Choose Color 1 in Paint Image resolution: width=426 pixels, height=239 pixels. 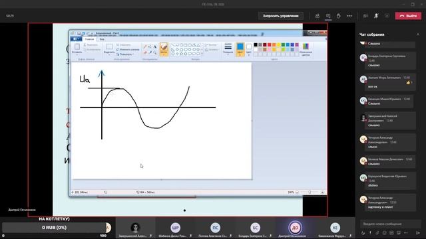click(240, 49)
